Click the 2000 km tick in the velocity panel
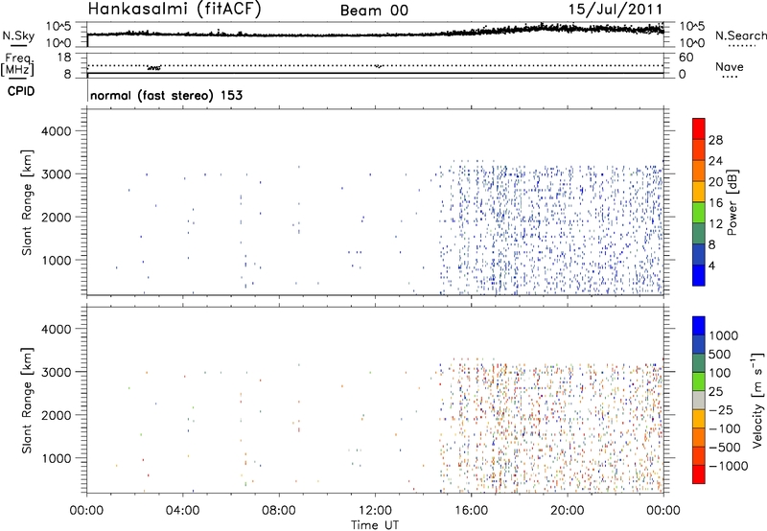Image resolution: width=767 pixels, height=531 pixels. [x=56, y=415]
